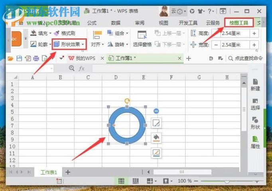Viewport: 272px width, 191px height.
Task: Expand the shape style gallery
Action: tap(26, 39)
